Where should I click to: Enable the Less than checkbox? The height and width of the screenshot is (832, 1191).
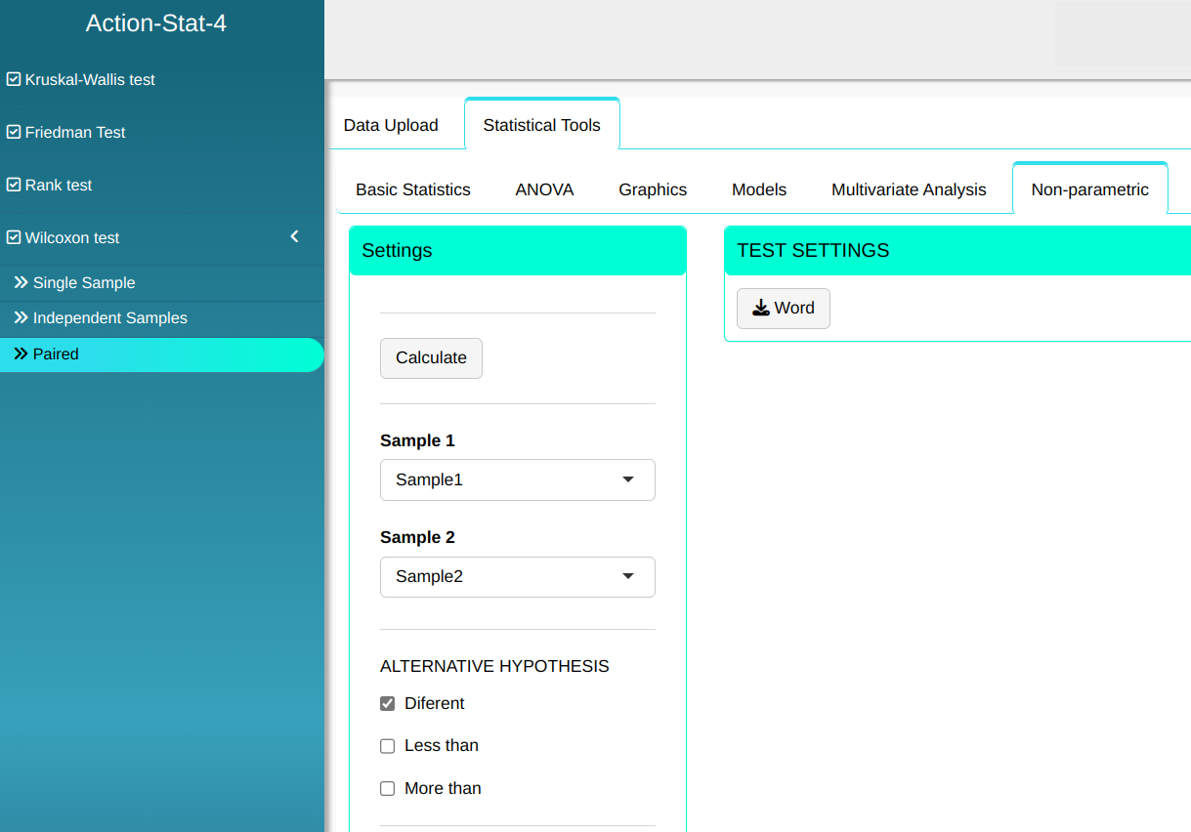point(388,746)
